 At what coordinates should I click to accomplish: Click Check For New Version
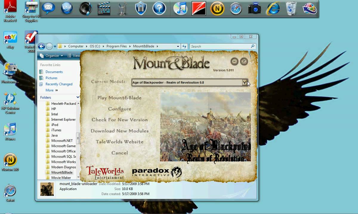120,120
